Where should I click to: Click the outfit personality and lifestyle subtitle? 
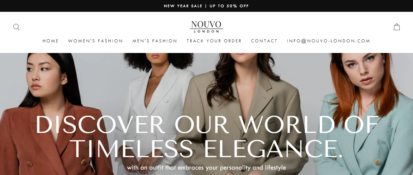207,167
